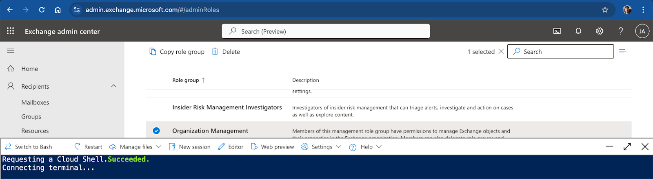Viewport: 653px width, 179px height.
Task: Reload the current browser page
Action: 42,10
